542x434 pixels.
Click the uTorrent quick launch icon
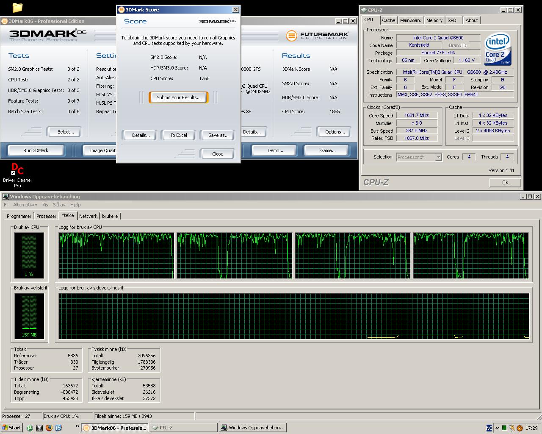coord(30,428)
